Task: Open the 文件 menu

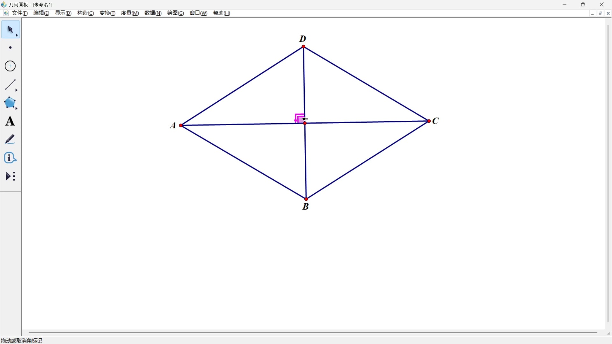Action: (x=20, y=13)
